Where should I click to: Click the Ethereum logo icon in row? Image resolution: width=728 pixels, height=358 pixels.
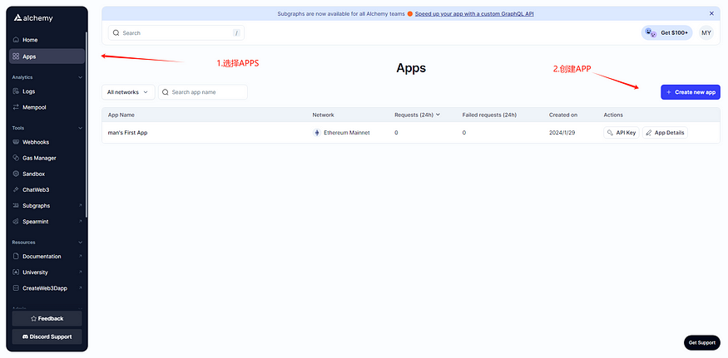click(317, 133)
